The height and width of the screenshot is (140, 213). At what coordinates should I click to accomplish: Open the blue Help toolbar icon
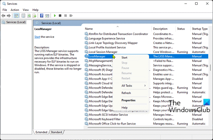click(41, 15)
